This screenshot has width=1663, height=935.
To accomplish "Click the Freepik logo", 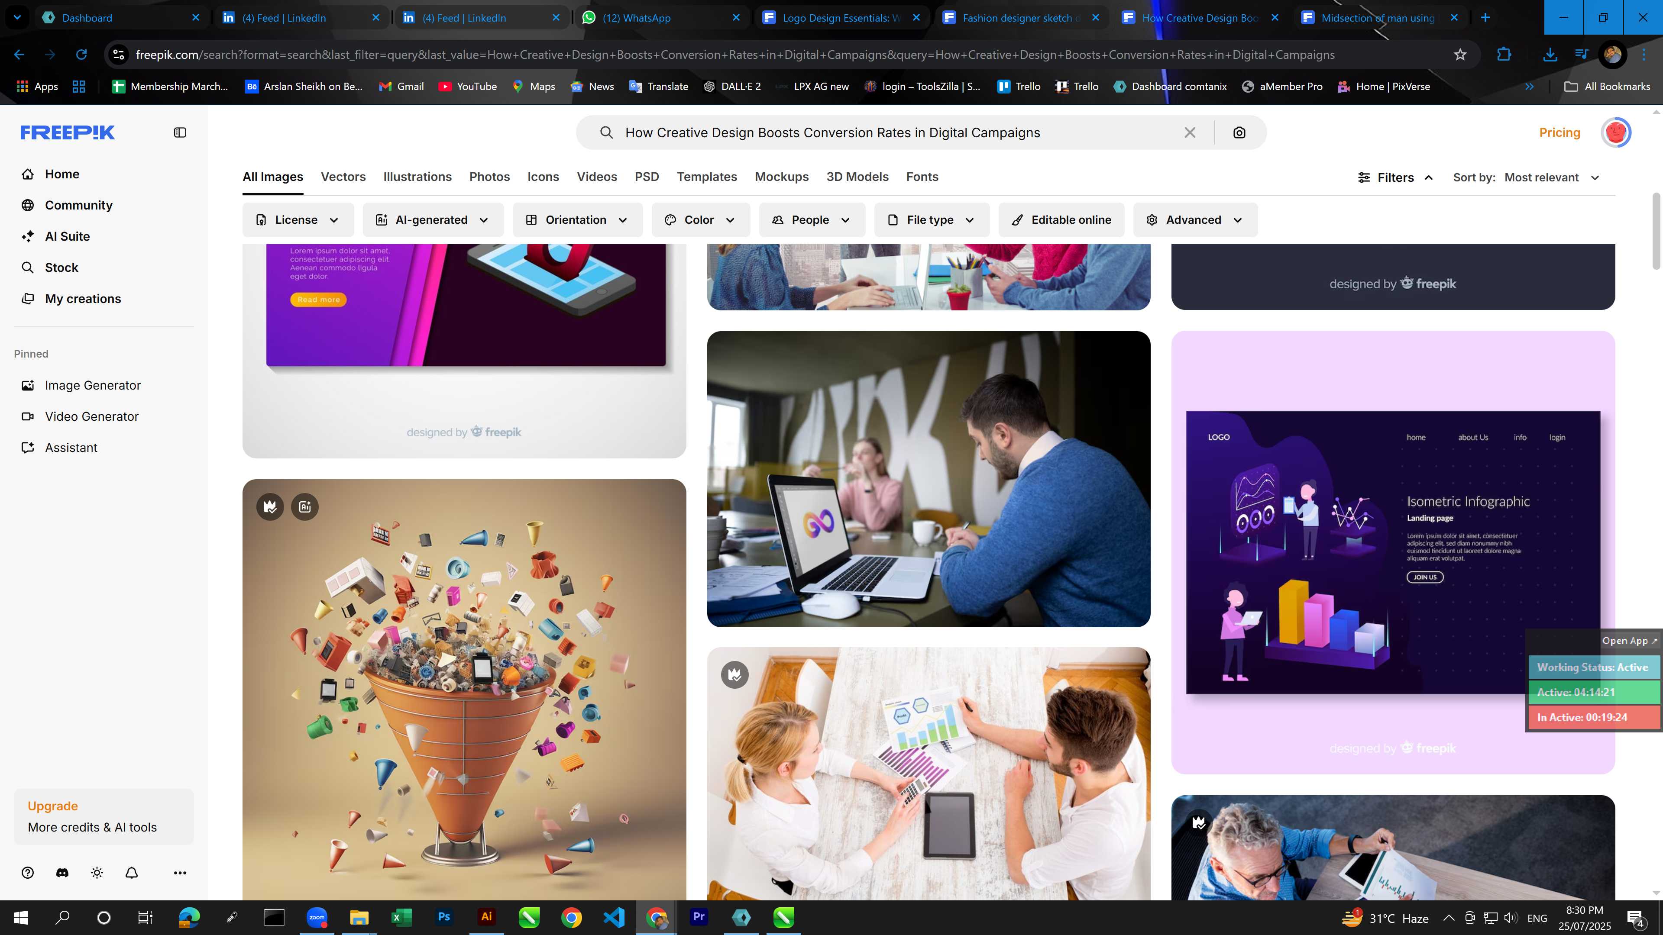I will pos(67,132).
